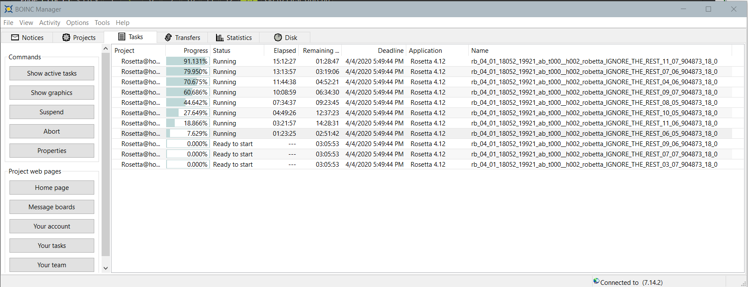Switch to the Statistics tab
The width and height of the screenshot is (748, 287).
coord(234,37)
